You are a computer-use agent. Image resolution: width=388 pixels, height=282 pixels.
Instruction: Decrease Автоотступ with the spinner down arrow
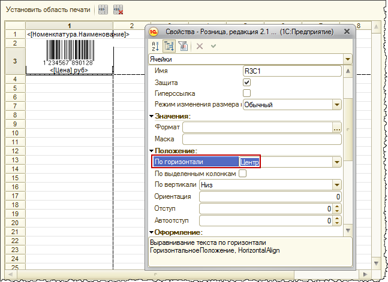pyautogui.click(x=337, y=223)
